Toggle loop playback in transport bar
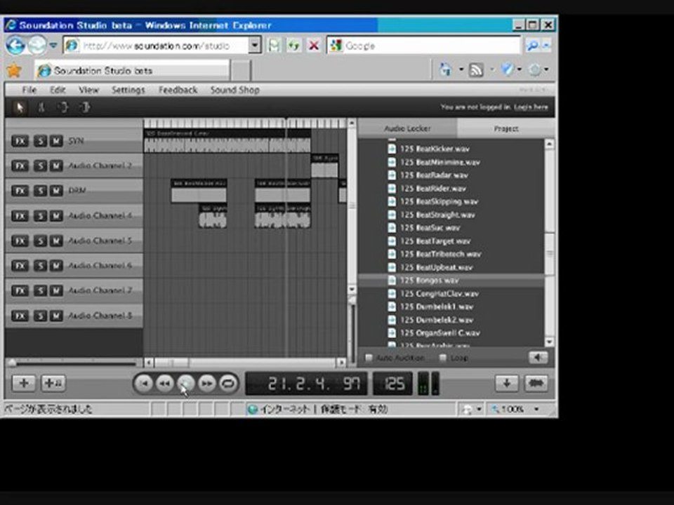674x505 pixels. point(227,384)
